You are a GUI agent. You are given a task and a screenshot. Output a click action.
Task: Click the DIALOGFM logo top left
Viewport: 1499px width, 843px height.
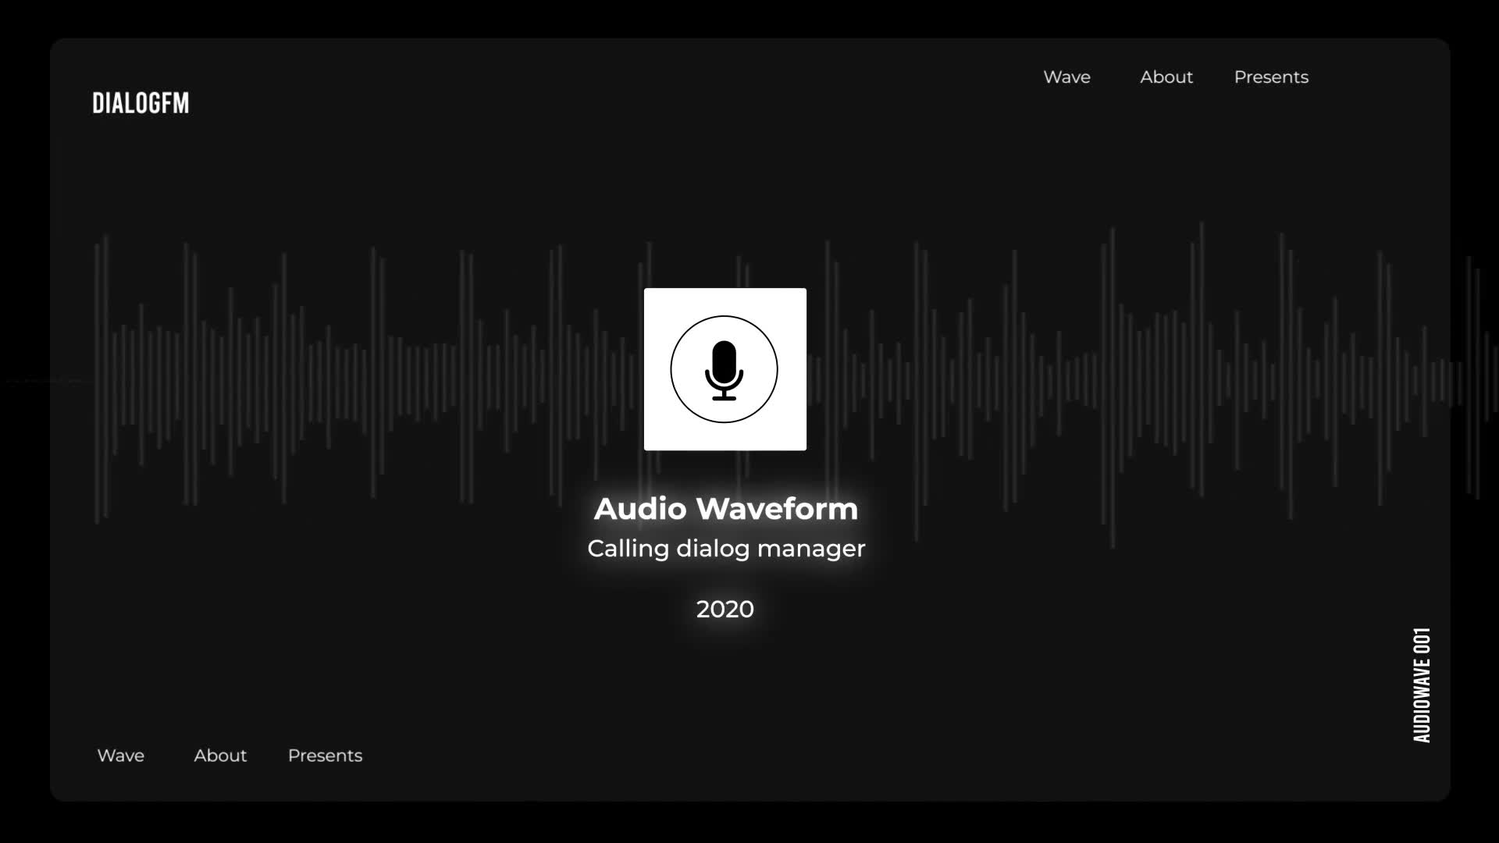[141, 103]
